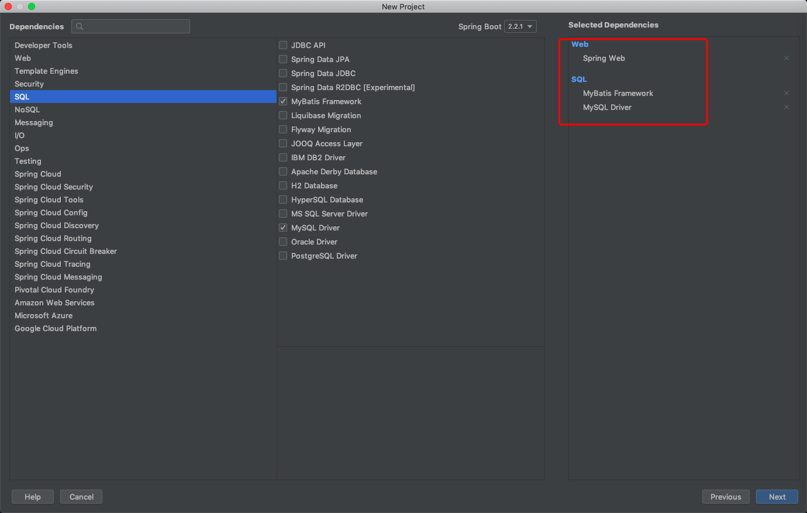Uncheck MyBatis Framework checkbox

coord(283,101)
